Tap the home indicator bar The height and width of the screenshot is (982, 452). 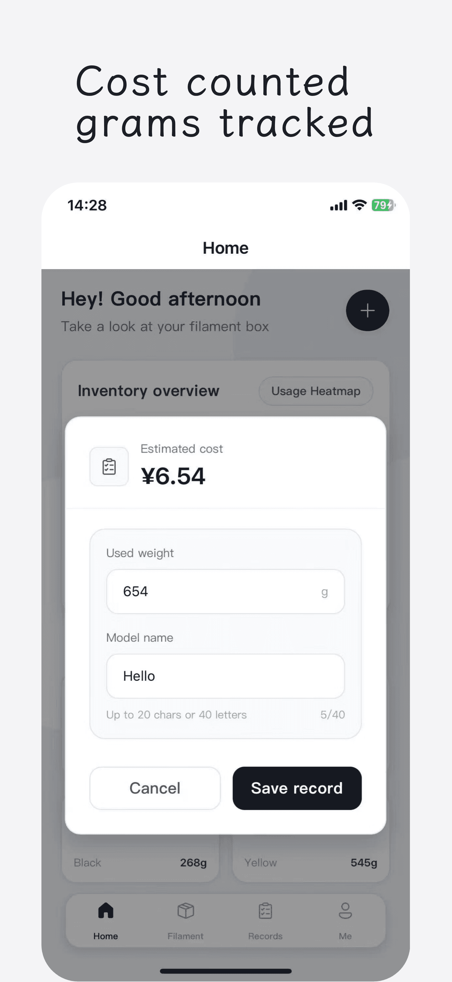pos(226,971)
